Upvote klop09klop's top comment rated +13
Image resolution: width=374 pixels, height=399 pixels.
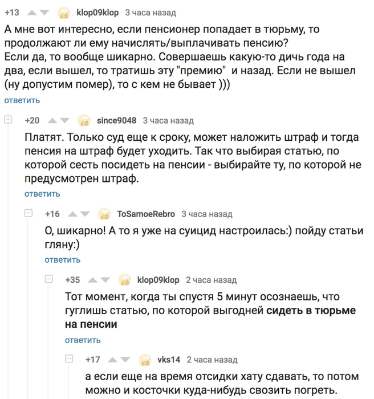tap(32, 13)
